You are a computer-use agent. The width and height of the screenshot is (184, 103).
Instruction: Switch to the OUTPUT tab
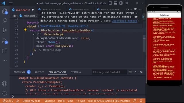click(x=39, y=72)
